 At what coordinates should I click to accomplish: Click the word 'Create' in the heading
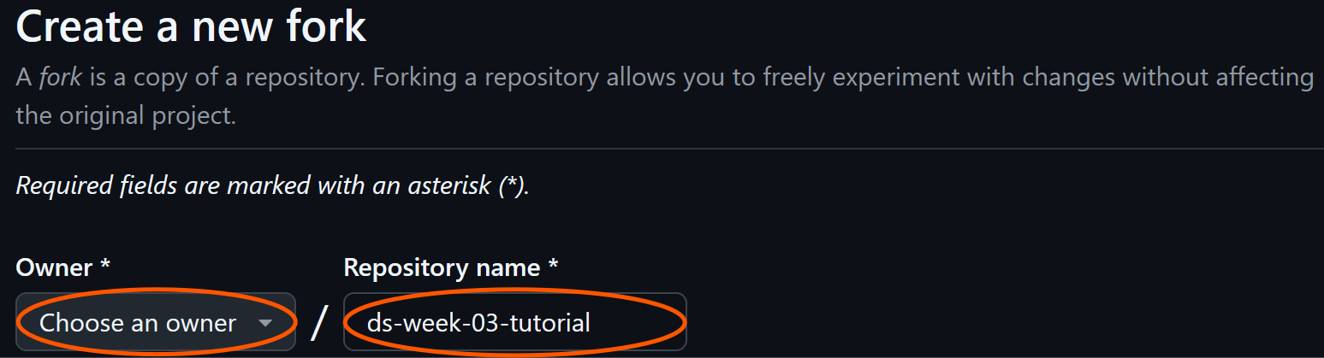pyautogui.click(x=78, y=27)
